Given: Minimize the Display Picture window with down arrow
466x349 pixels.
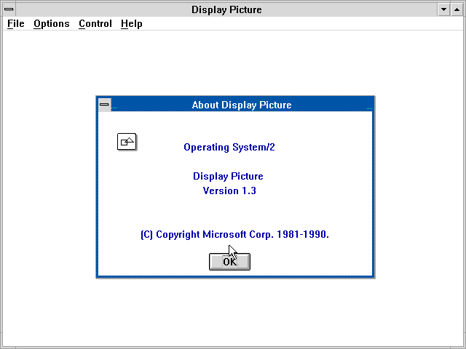Looking at the screenshot, I should tap(443, 9).
